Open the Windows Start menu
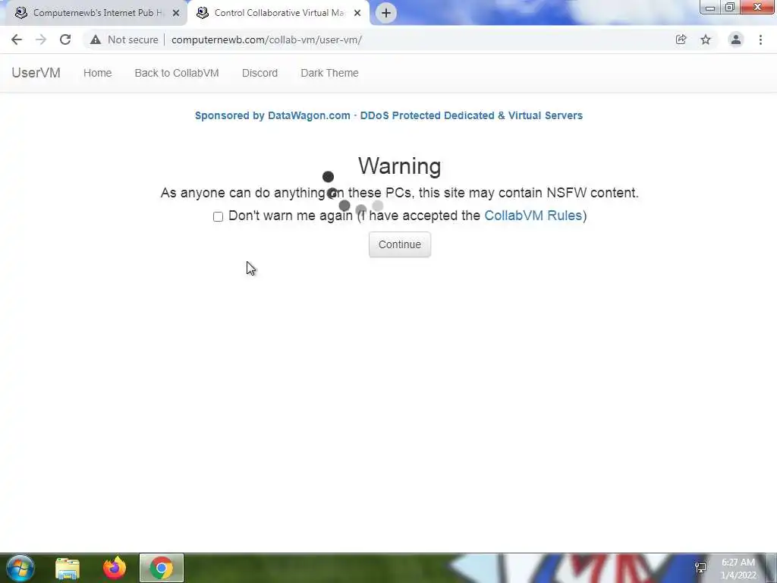Image resolution: width=777 pixels, height=583 pixels. click(x=20, y=568)
